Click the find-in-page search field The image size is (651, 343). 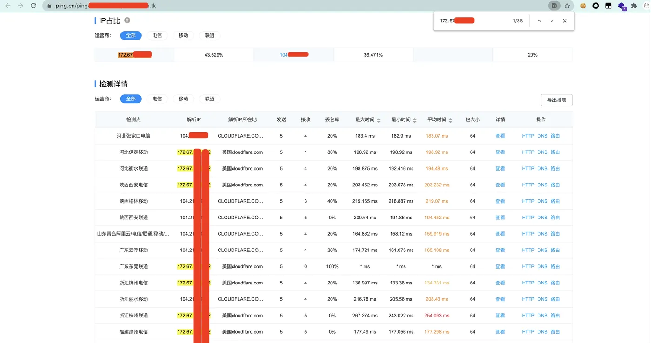(x=472, y=21)
